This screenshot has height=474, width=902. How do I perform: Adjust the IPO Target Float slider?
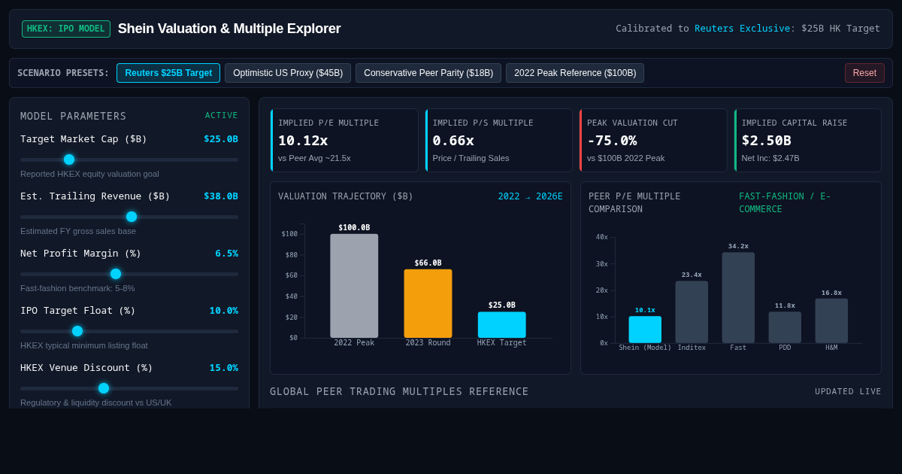click(129, 331)
